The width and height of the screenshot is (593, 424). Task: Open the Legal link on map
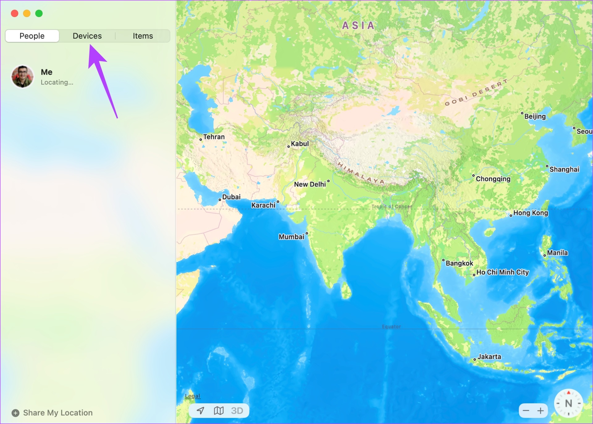(x=192, y=396)
